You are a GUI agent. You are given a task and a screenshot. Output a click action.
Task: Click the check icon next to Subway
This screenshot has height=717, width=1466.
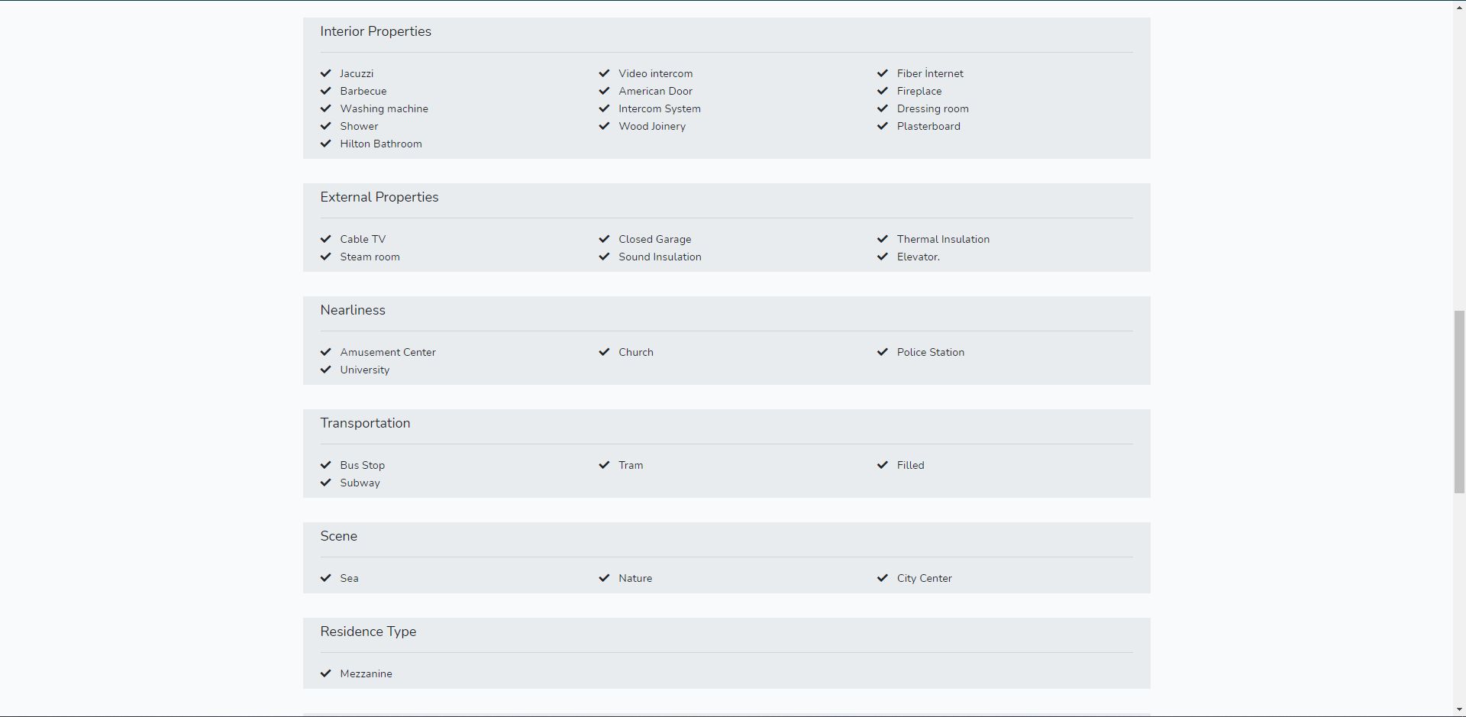[326, 483]
